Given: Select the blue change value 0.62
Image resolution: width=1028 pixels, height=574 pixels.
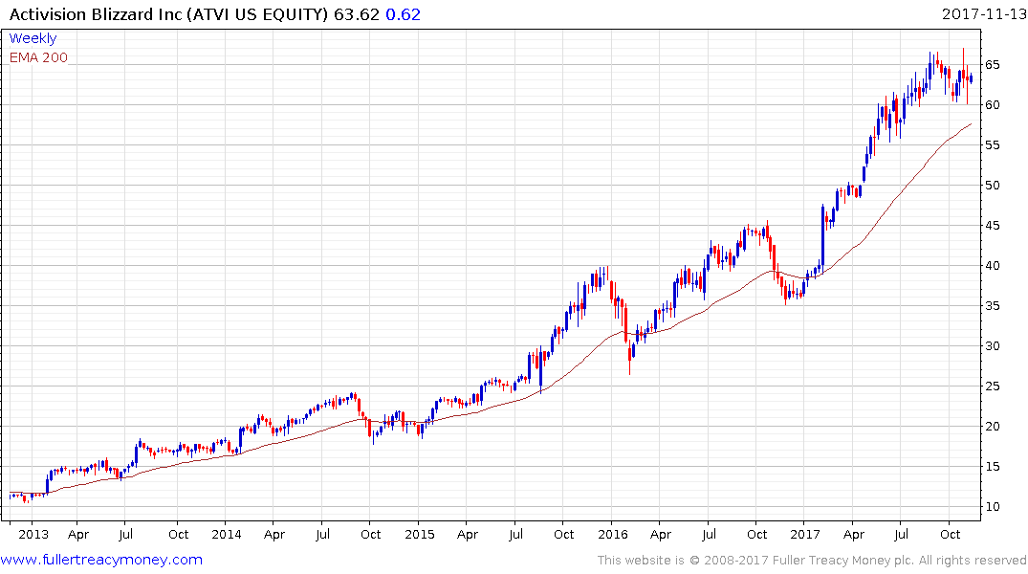Looking at the screenshot, I should [x=404, y=14].
